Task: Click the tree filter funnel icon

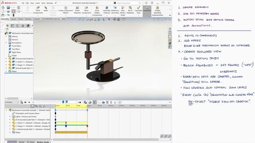Action: click(7, 30)
